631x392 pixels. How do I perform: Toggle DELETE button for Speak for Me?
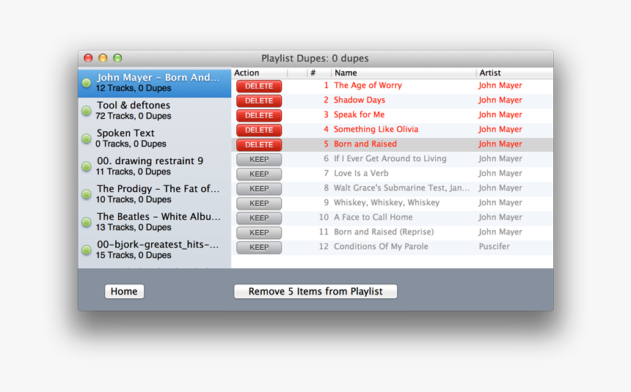coord(259,115)
